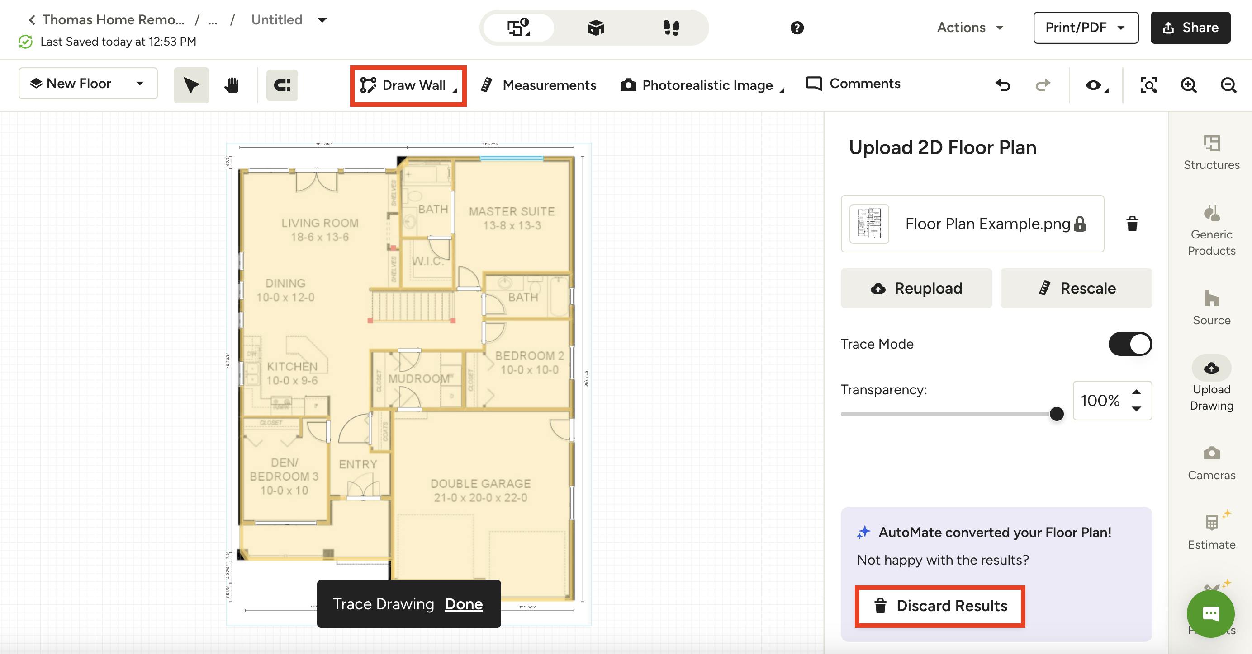Click the Floor Plan Example.png thumbnail

click(869, 224)
